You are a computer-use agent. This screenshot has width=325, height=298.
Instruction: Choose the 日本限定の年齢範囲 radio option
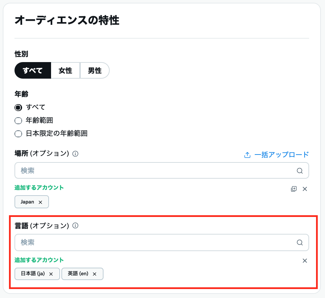[x=18, y=134]
